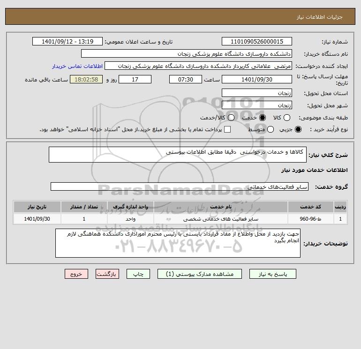Tick the اسناد خزانه اسلامی payment checkbox
The height and width of the screenshot is (349, 361).
(227, 129)
